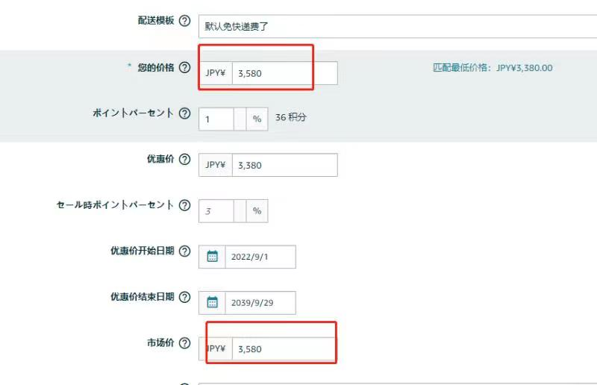This screenshot has width=597, height=385.
Task: Click help icon beside 市场价
Action: coord(184,343)
